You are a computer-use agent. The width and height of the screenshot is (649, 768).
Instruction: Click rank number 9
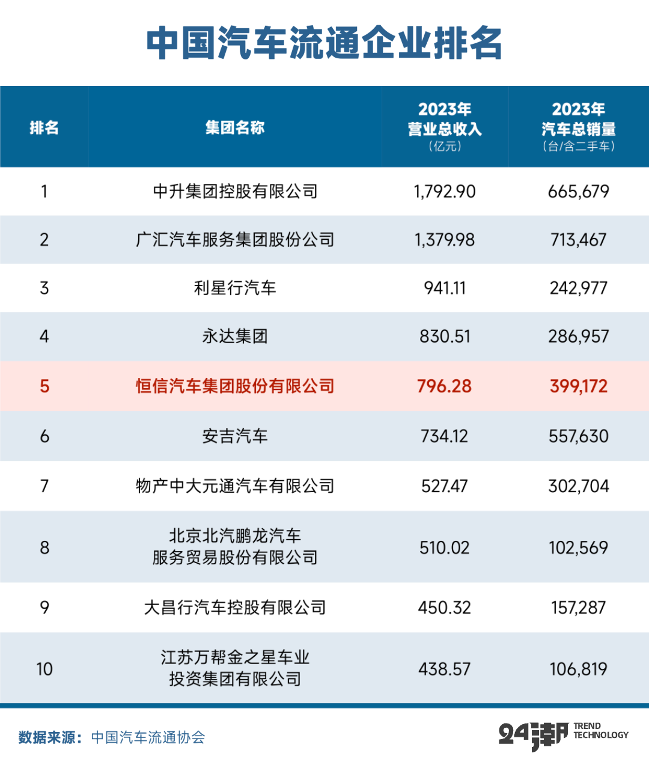(44, 608)
